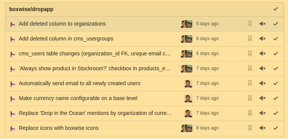Bookmark 'Add deleted column to organizations' notification
This screenshot has height=139, width=288.
(x=250, y=24)
